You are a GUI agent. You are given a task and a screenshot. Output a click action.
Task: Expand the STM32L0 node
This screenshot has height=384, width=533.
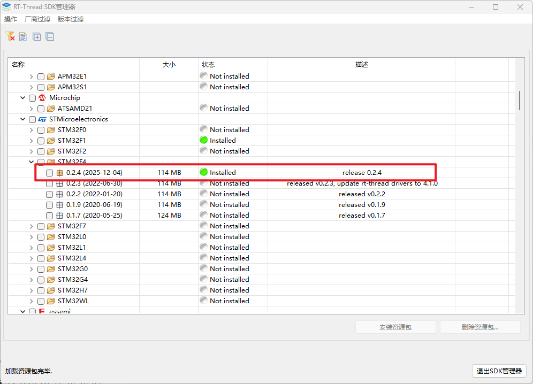click(31, 237)
